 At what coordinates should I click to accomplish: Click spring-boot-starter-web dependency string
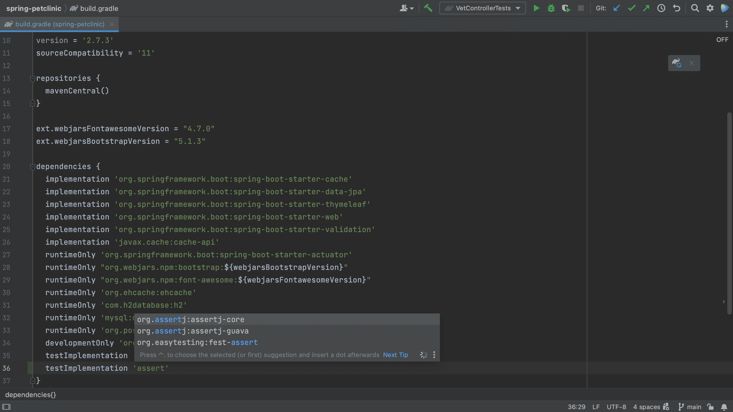point(229,217)
